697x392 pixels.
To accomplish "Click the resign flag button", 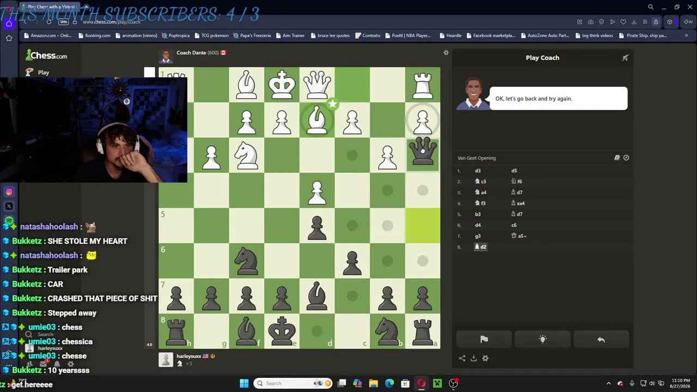I will (x=484, y=340).
